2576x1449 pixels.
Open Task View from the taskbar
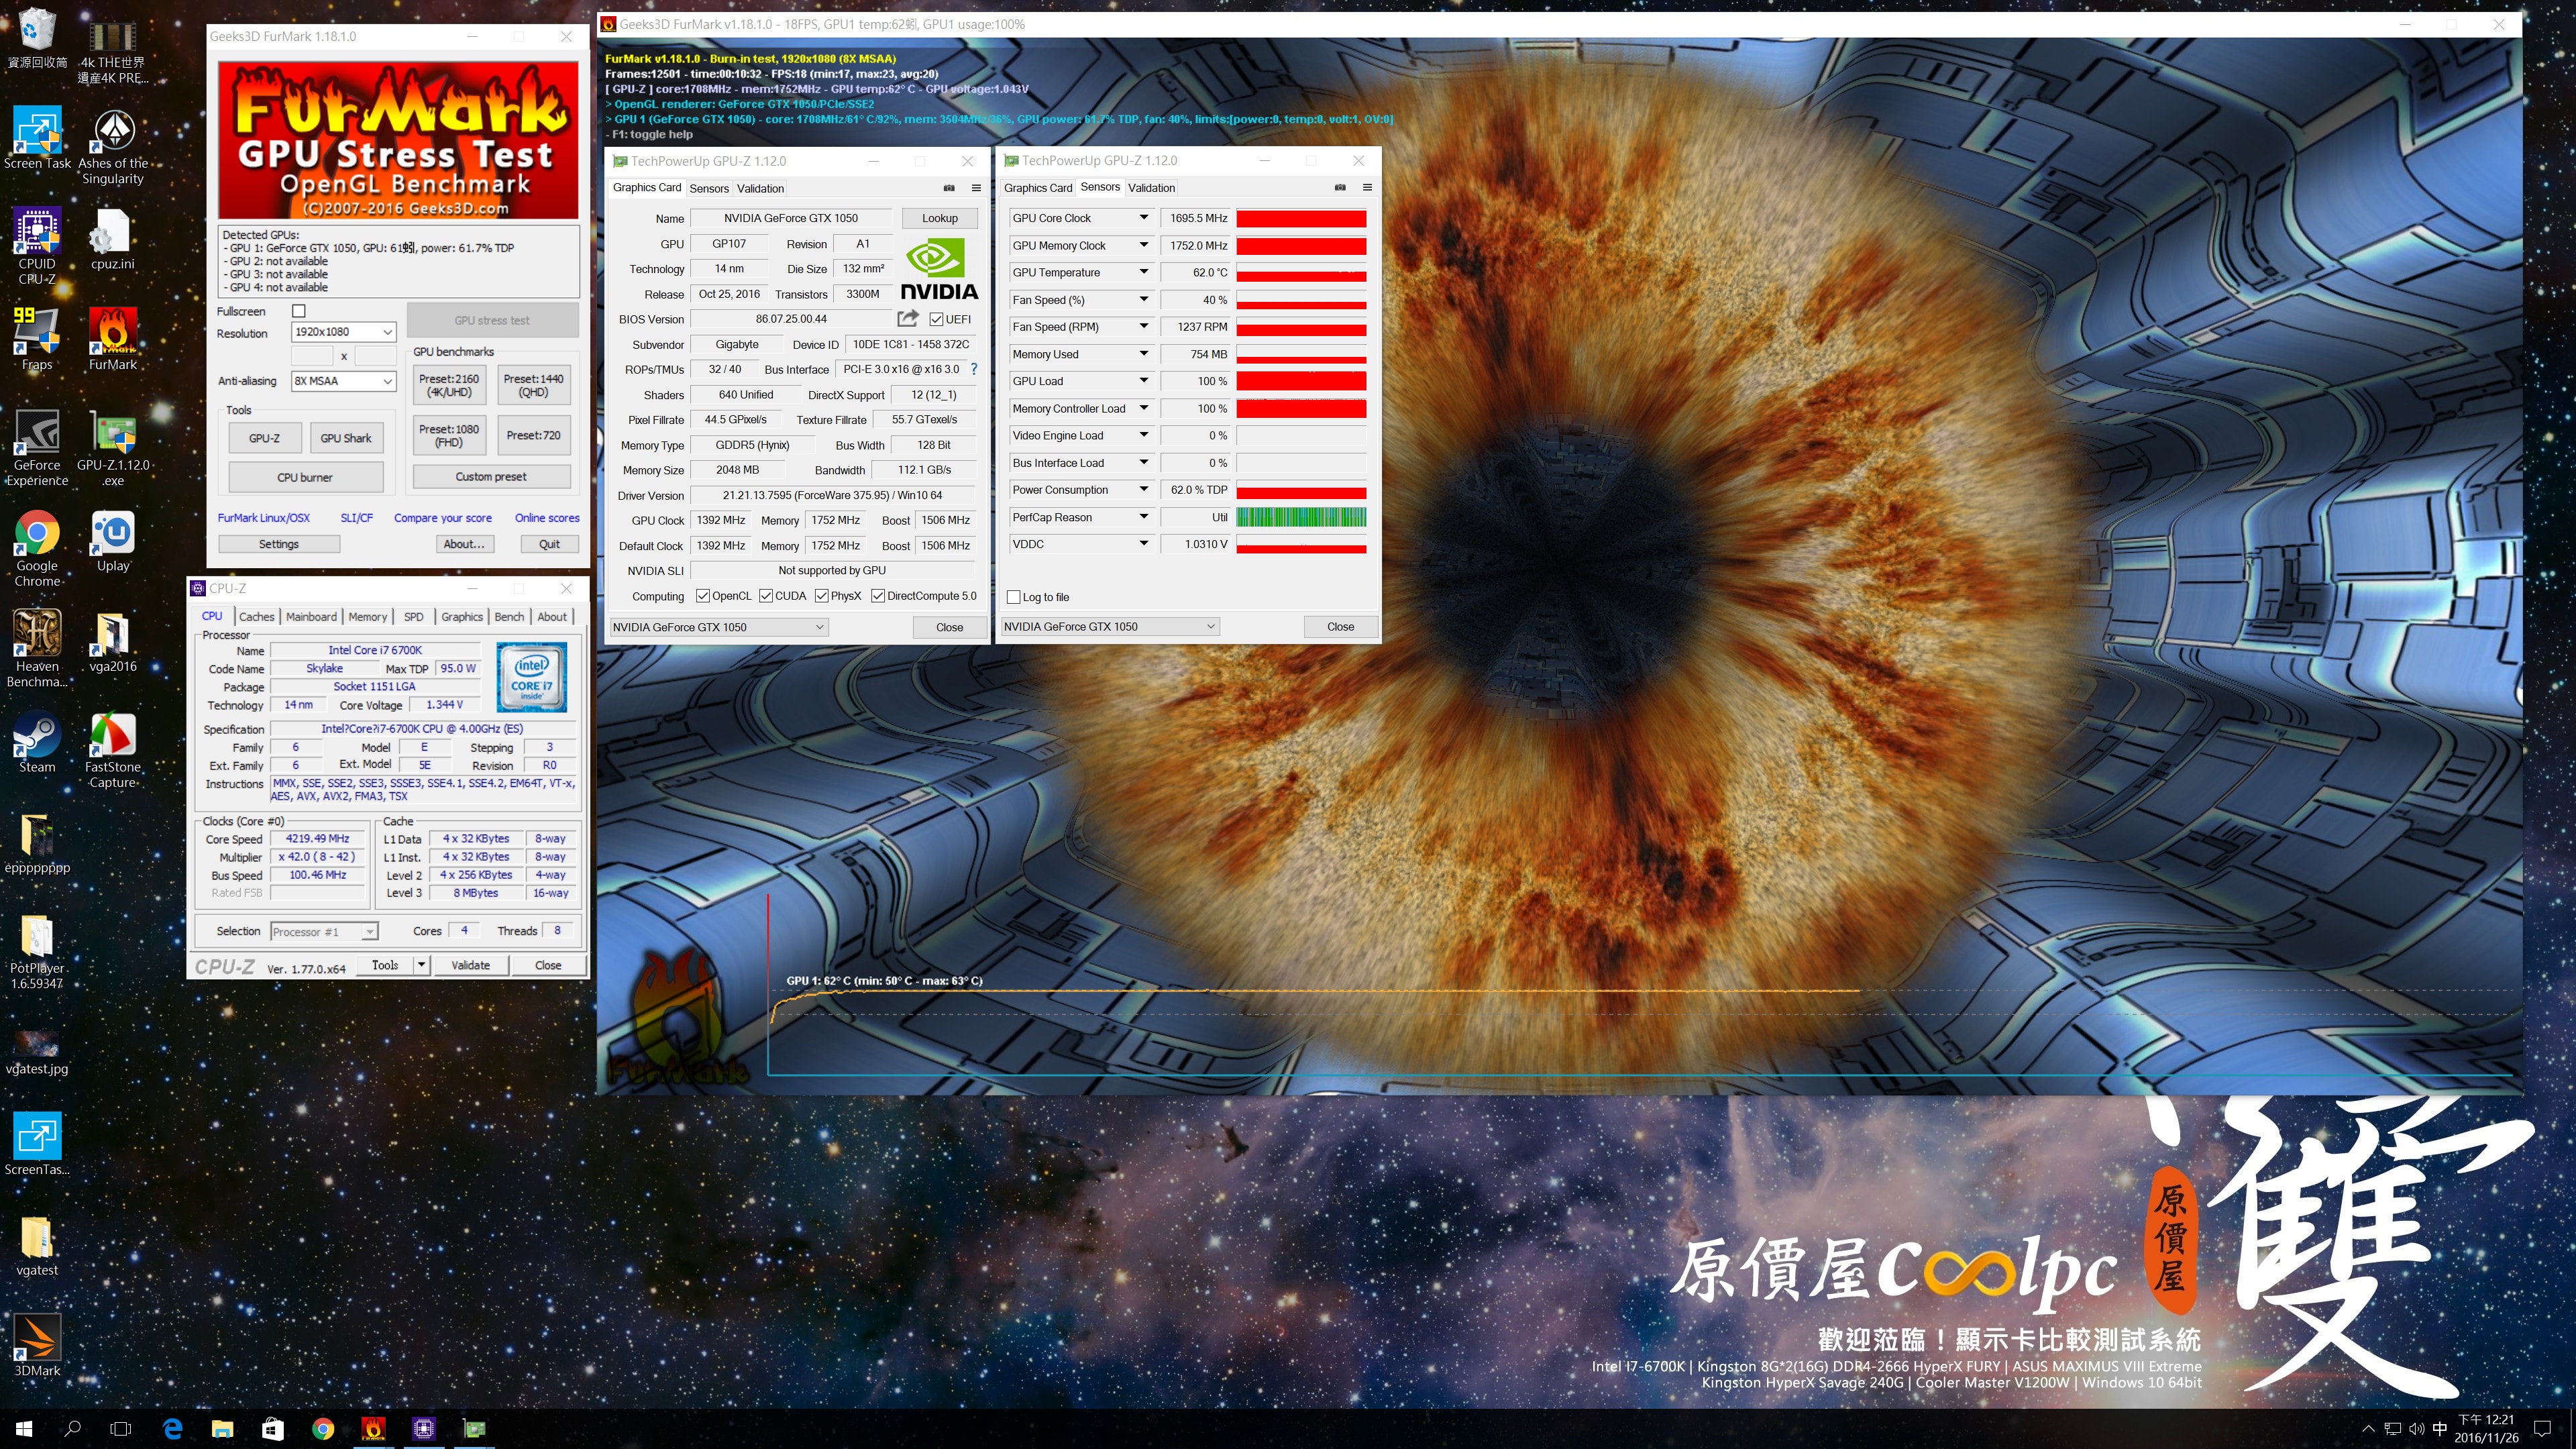coord(121,1429)
